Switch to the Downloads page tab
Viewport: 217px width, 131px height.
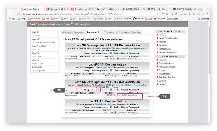79,32
